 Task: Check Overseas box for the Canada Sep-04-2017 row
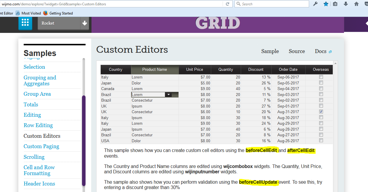pos(321,89)
